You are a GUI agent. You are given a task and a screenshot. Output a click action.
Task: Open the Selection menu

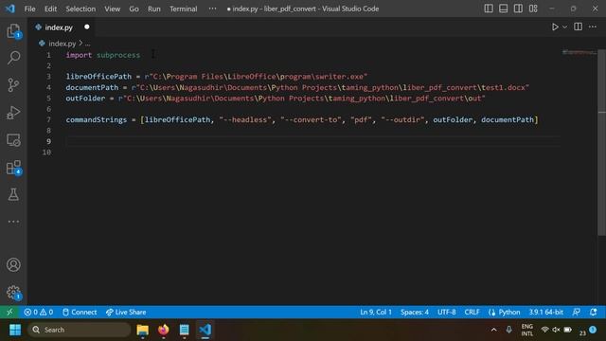[x=80, y=9]
